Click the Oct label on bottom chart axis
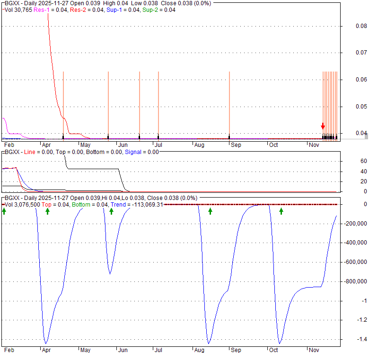The height and width of the screenshot is (353, 369). [x=273, y=350]
